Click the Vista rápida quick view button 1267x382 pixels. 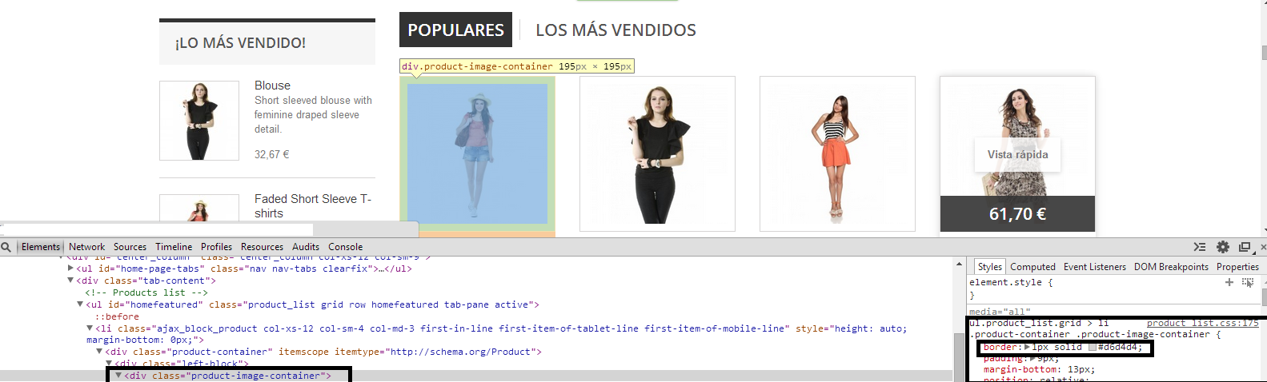pyautogui.click(x=1017, y=154)
